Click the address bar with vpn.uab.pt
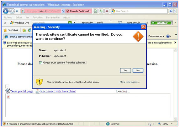 point(41,11)
